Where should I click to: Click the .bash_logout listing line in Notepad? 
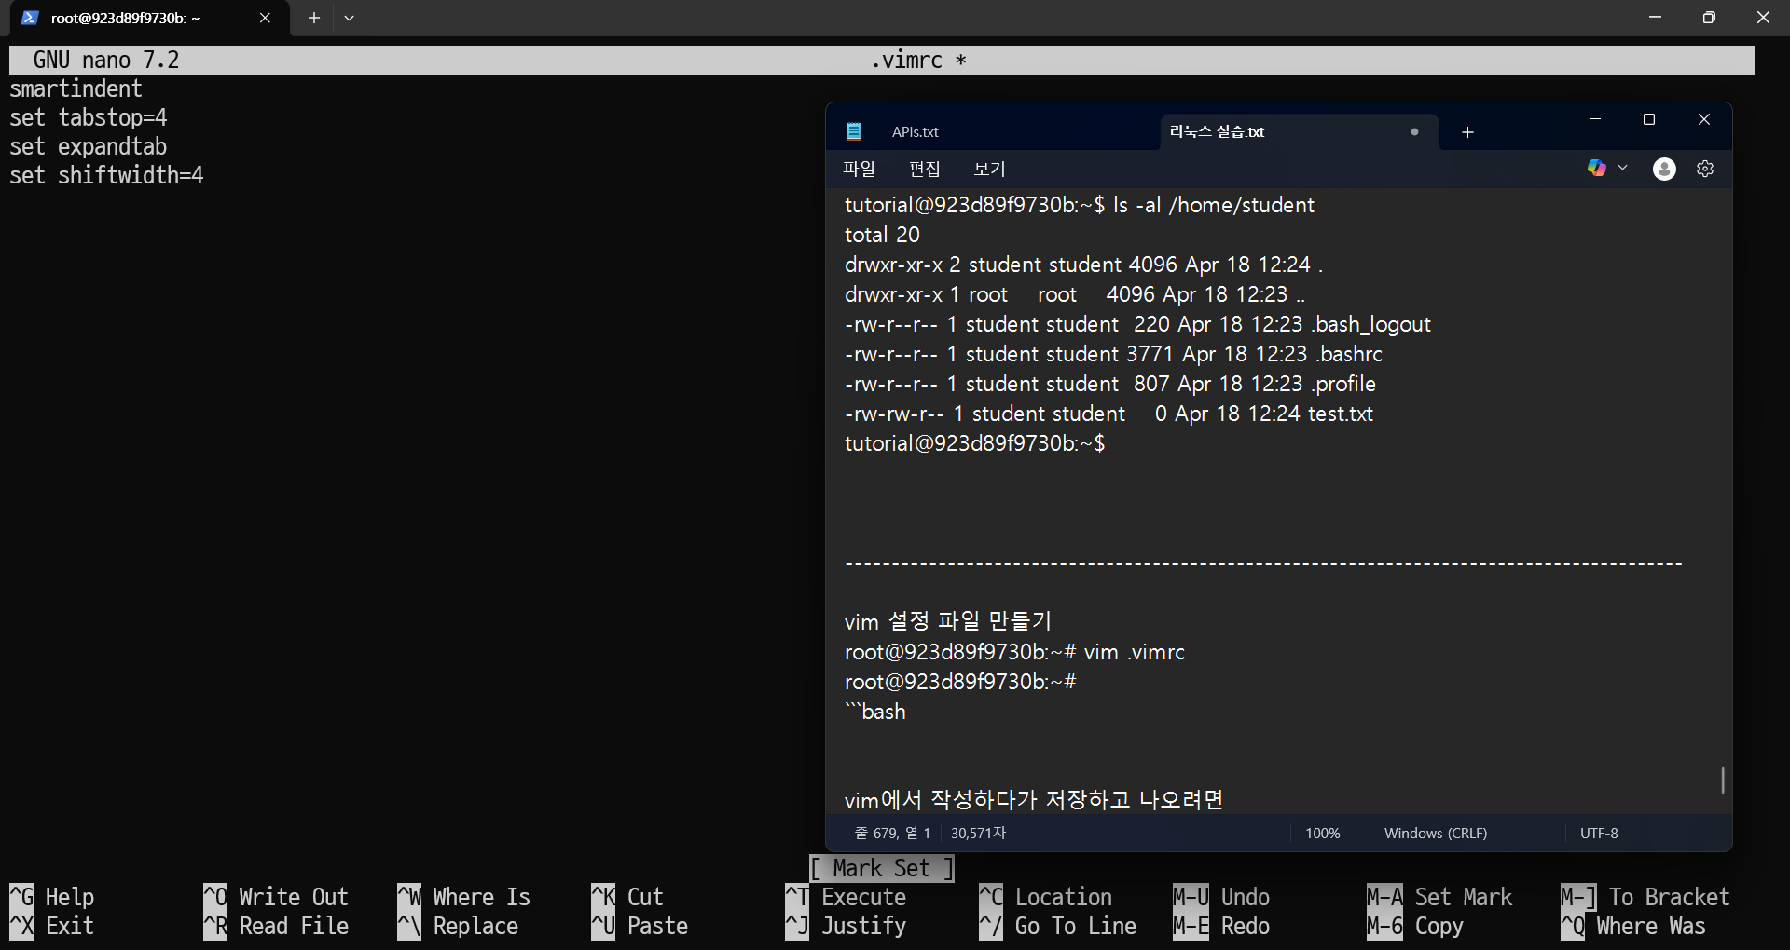tap(1137, 324)
